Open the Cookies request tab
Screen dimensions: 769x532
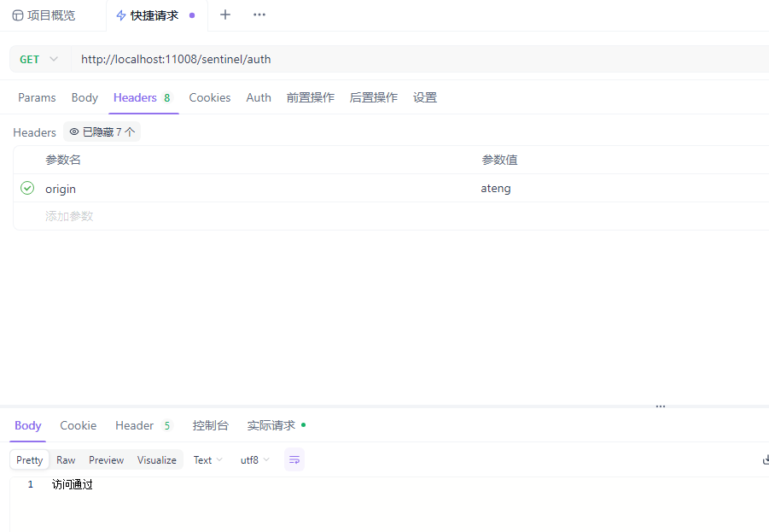pos(209,97)
